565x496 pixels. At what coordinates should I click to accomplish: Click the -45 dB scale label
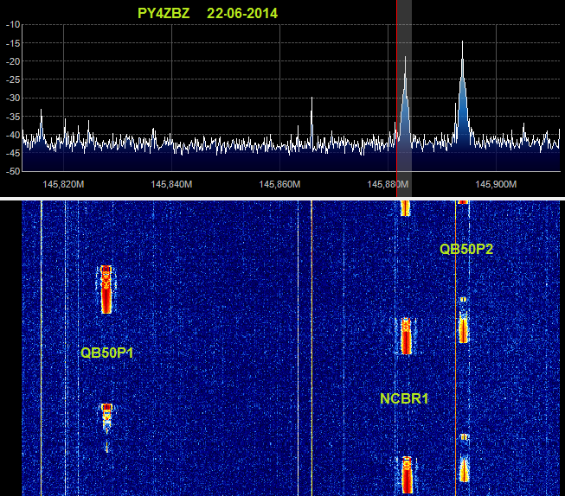13,153
